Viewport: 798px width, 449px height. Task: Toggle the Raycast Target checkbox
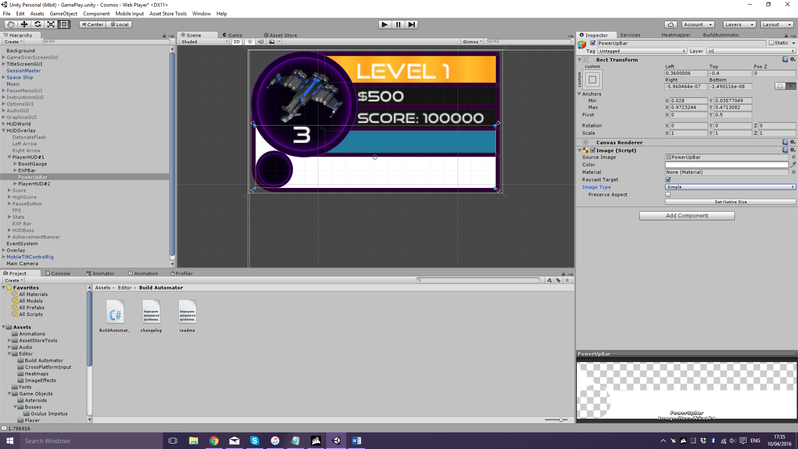click(668, 180)
